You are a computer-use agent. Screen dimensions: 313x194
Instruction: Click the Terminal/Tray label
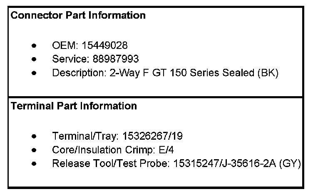tap(81, 136)
